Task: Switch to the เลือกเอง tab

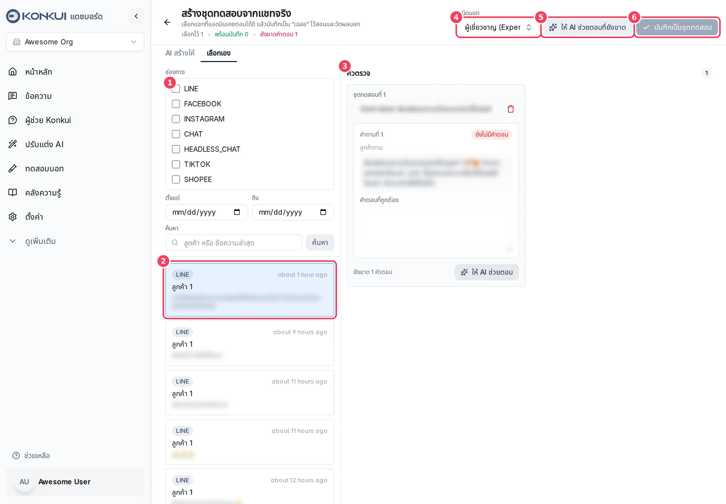Action: click(x=219, y=53)
